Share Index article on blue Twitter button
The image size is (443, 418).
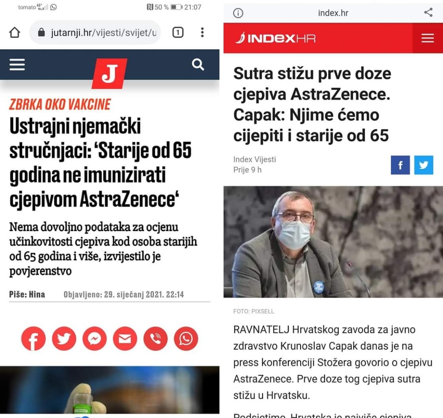click(x=423, y=165)
